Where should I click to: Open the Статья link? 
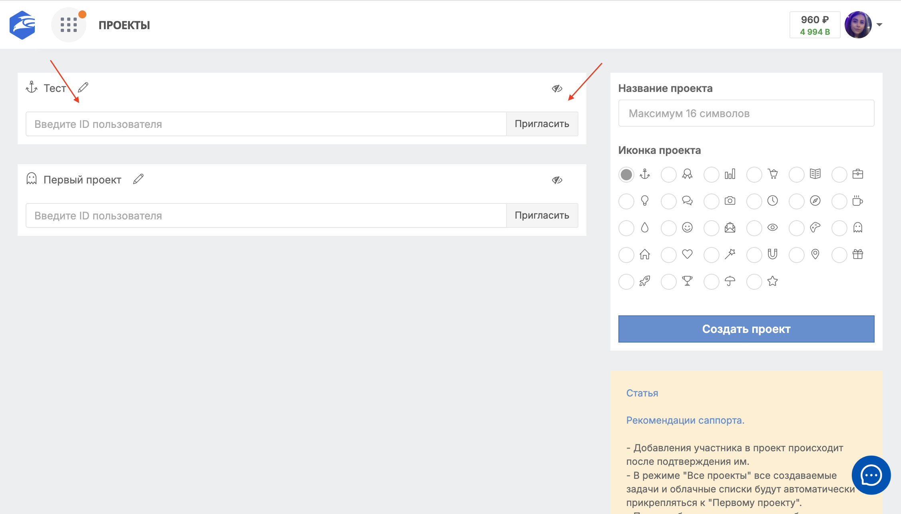(642, 393)
